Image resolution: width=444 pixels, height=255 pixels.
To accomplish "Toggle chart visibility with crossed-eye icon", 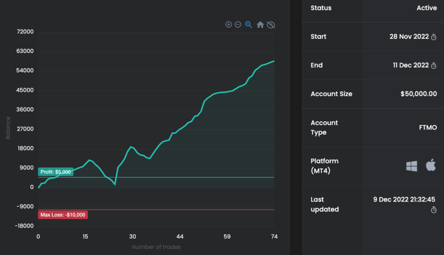I will click(271, 25).
